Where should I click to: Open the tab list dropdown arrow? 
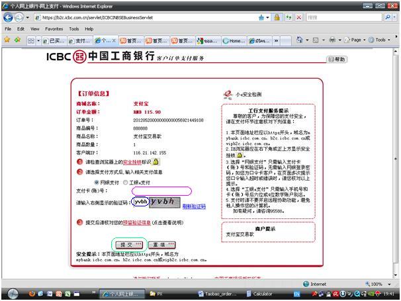click(x=38, y=40)
